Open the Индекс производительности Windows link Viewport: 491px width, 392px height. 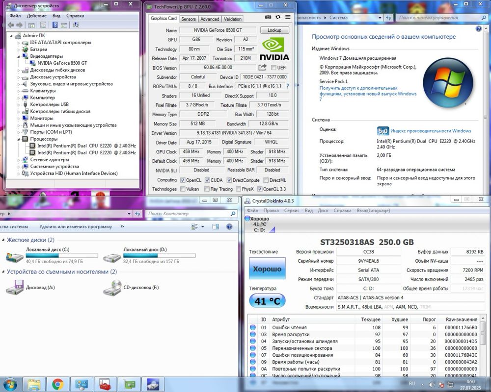[x=431, y=131]
